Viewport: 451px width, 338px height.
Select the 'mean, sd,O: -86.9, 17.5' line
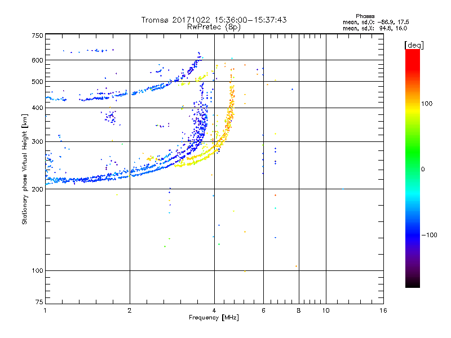(375, 22)
